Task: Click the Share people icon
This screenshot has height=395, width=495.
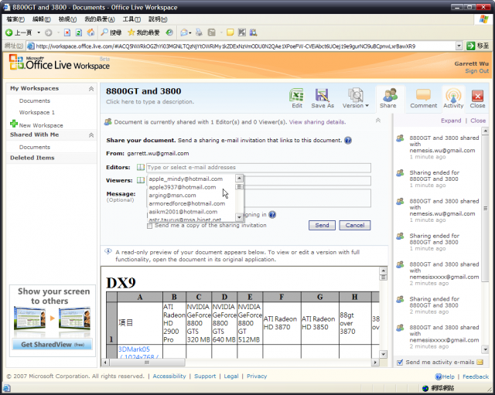Action: 390,95
